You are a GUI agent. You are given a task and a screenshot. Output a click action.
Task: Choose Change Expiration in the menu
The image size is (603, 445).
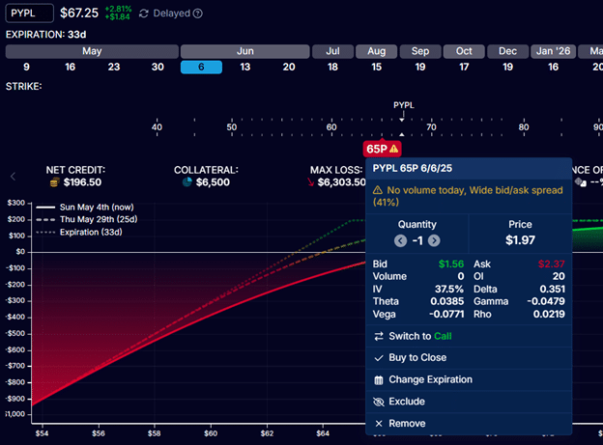pyautogui.click(x=469, y=379)
